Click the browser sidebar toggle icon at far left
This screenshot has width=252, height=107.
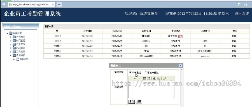click(4, 4)
